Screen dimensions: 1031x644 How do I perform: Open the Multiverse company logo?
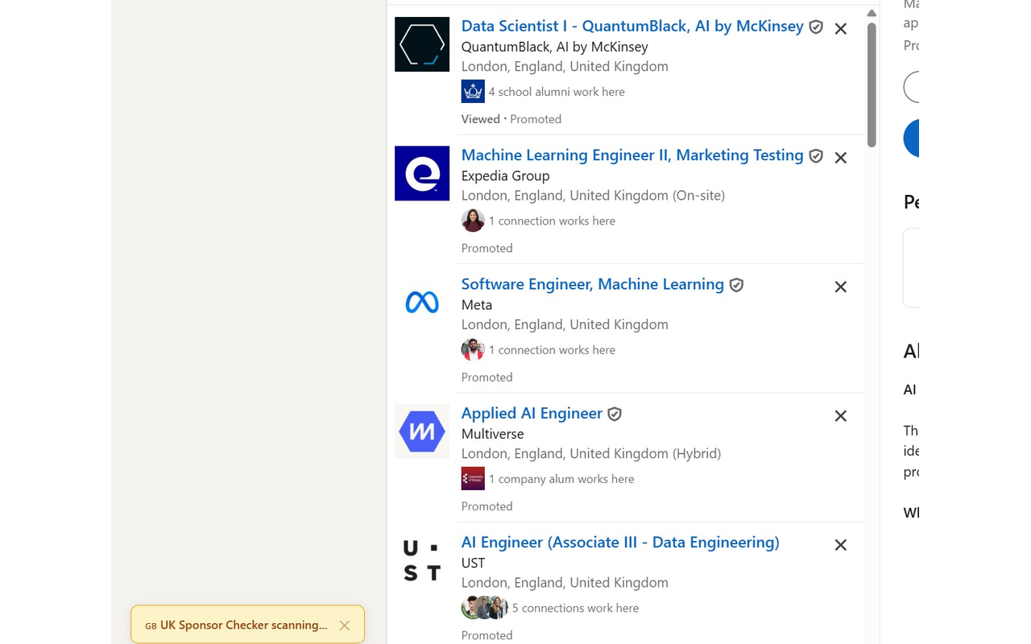pos(422,431)
